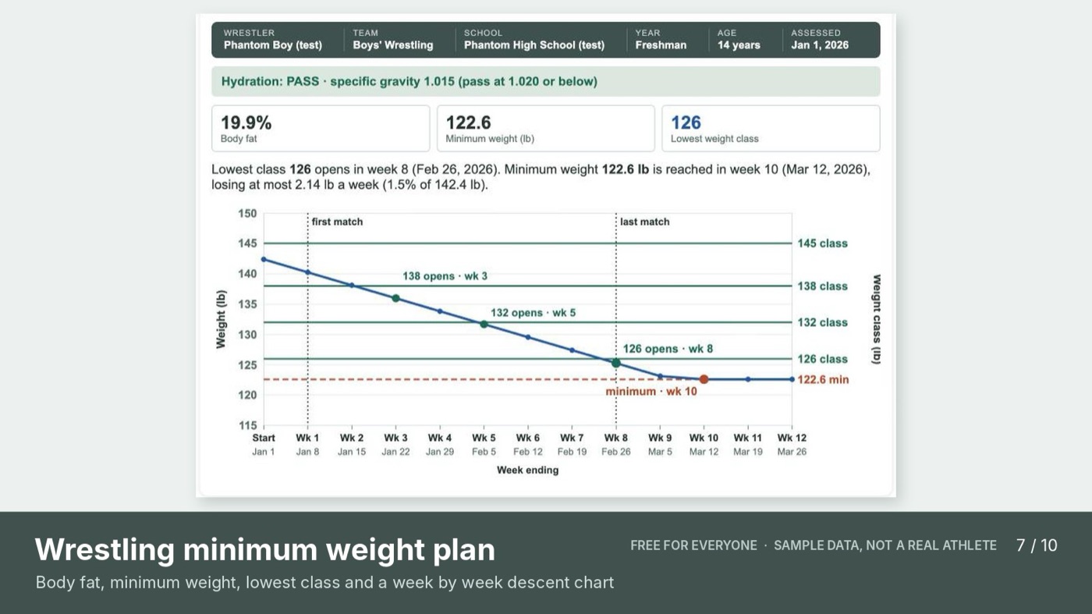Click the assessed date "Jan 1, 2026"
1092x614 pixels.
[x=820, y=45]
